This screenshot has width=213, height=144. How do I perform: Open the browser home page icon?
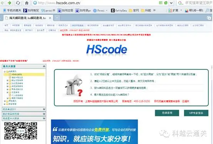point(27,3)
